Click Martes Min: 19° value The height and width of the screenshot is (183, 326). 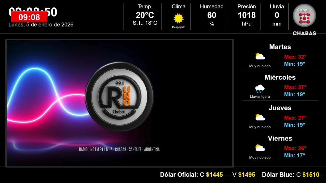pyautogui.click(x=294, y=64)
